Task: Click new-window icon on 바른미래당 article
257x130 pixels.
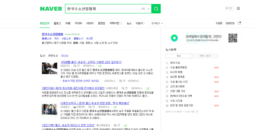Action: [148, 88]
